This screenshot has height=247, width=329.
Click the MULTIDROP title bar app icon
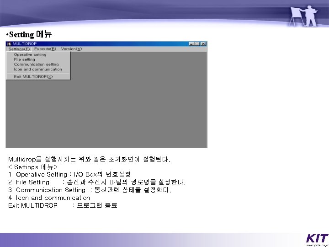point(9,44)
